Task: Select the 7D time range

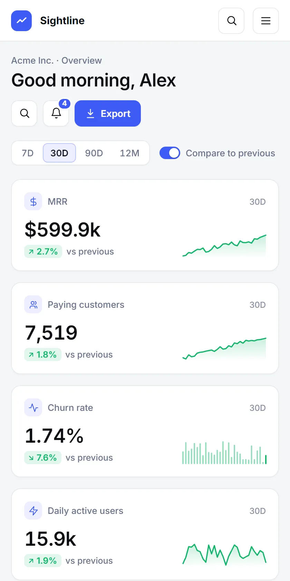Action: [28, 153]
